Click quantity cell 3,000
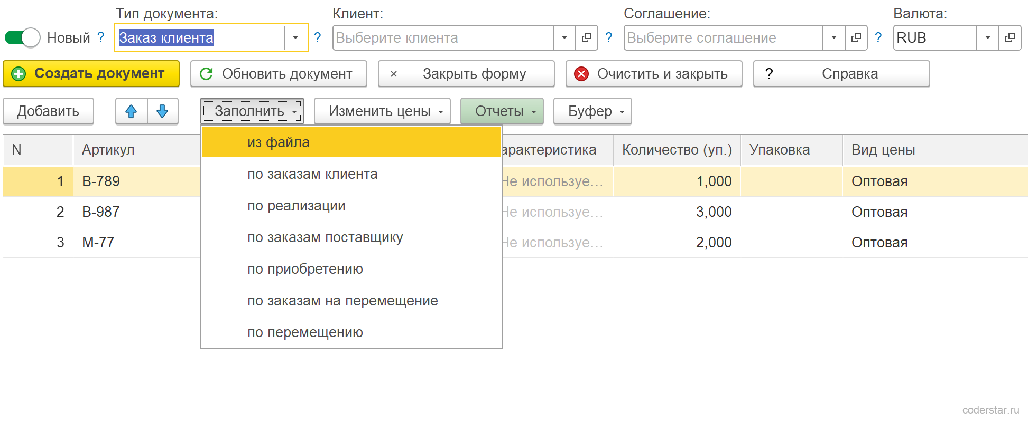1028x422 pixels. (x=677, y=212)
